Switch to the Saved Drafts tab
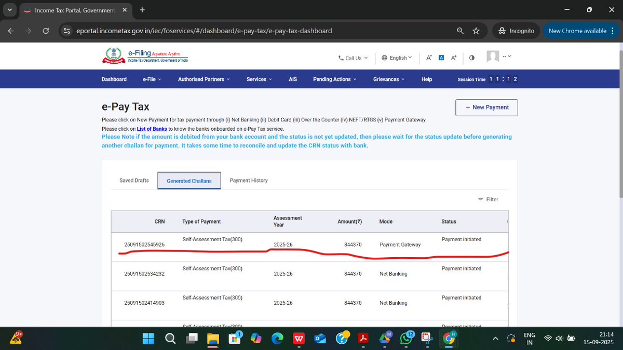This screenshot has width=623, height=350. coord(134,180)
